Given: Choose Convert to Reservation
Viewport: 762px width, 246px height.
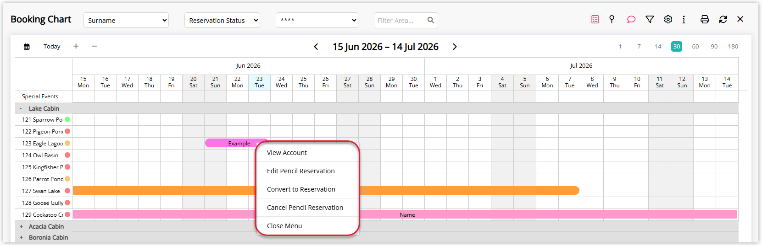Looking at the screenshot, I should point(307,189).
